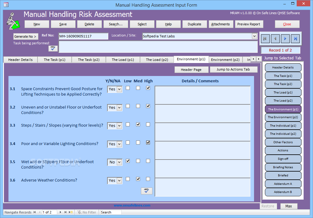The image size is (313, 218).
Task: Jump to Briefing Notes sidebar button
Action: click(283, 167)
